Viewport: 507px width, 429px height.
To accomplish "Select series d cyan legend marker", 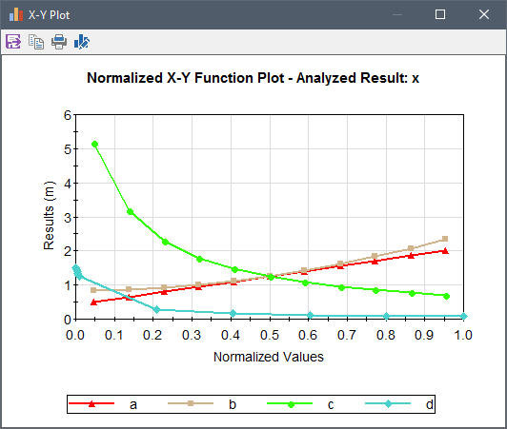I will 388,403.
